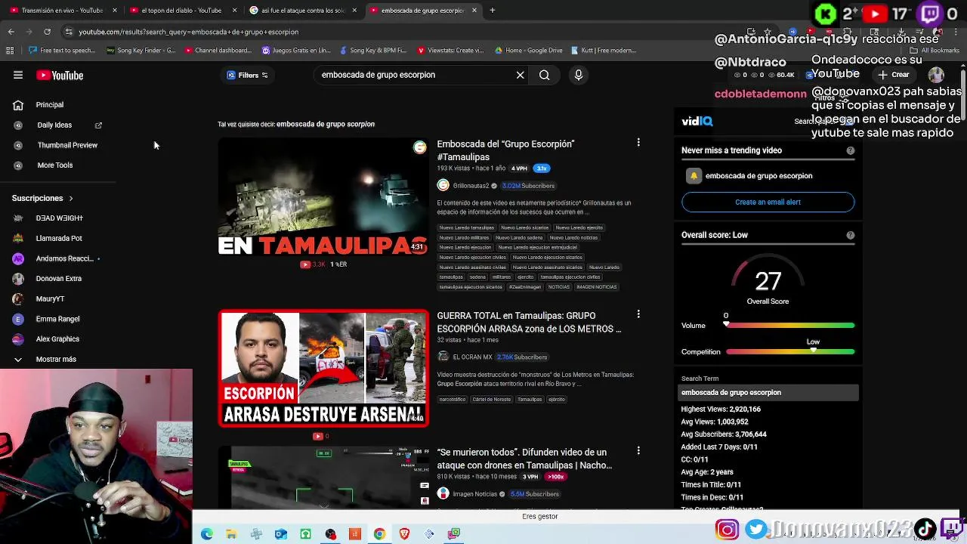Select the search term row 'emboscada de grupo escorpion'

pyautogui.click(x=768, y=393)
